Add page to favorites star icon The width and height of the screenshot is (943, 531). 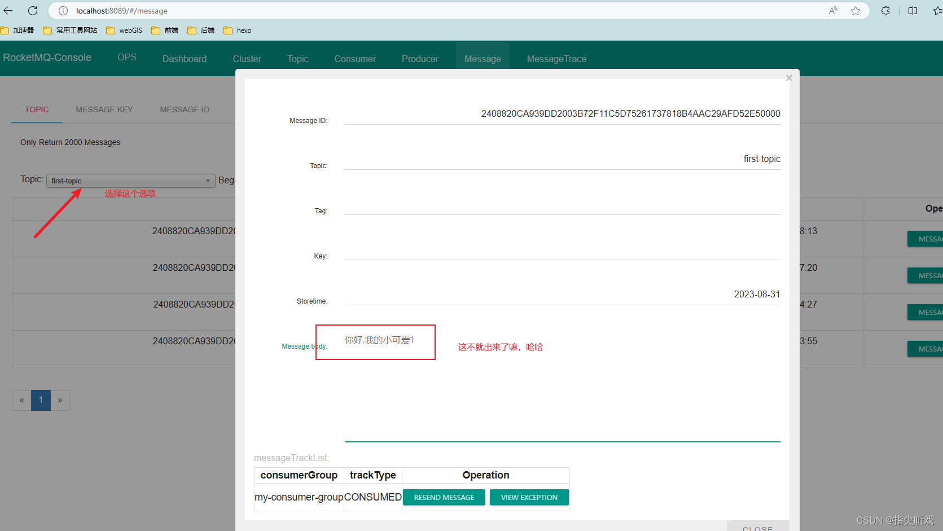[856, 11]
